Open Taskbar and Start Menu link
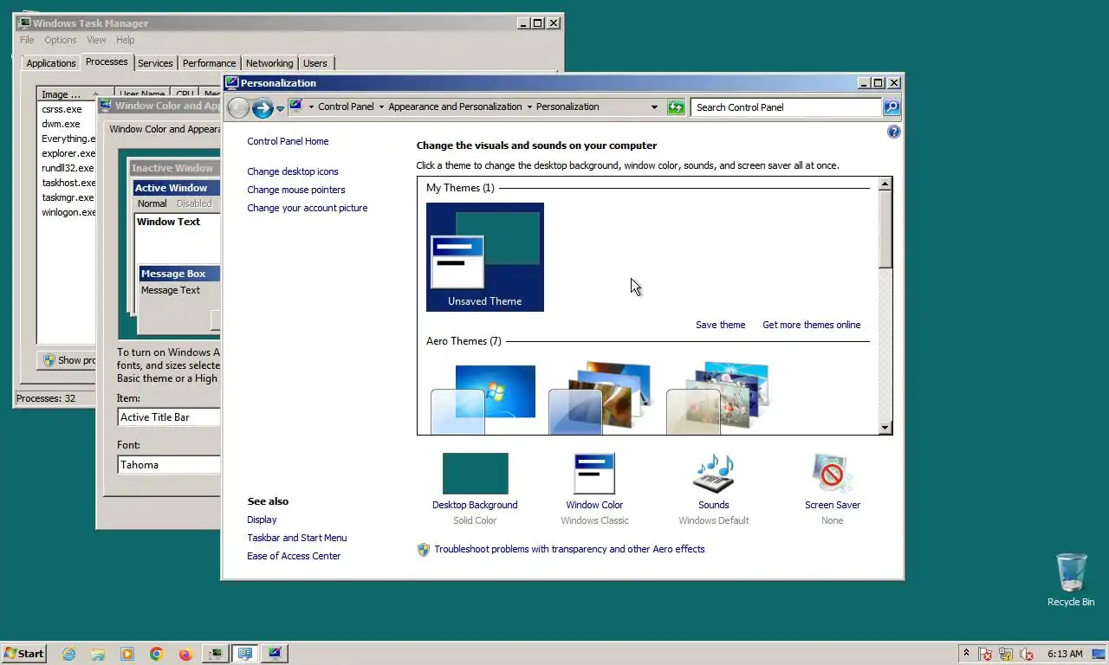1109x665 pixels. [297, 538]
